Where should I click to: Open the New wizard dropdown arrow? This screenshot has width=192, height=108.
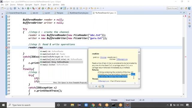5,8
